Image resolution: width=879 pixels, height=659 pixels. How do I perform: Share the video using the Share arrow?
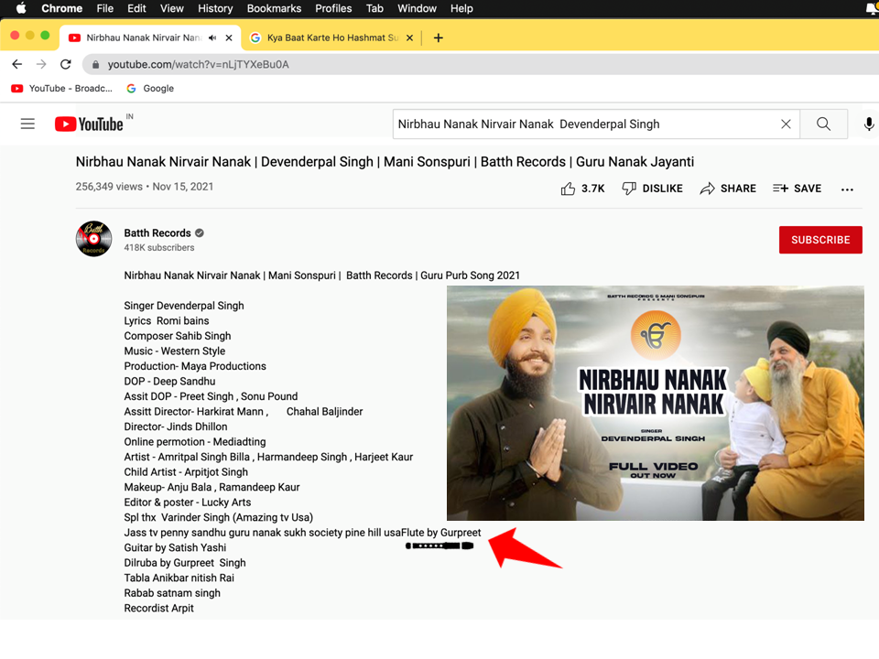(728, 189)
